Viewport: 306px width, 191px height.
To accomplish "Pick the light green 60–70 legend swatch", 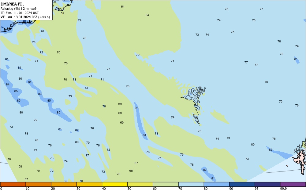I will pos(166,184).
